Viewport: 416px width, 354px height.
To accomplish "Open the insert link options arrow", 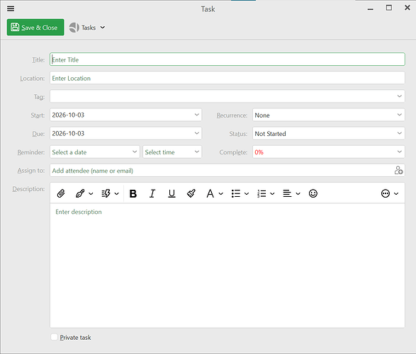I will pyautogui.click(x=91, y=194).
